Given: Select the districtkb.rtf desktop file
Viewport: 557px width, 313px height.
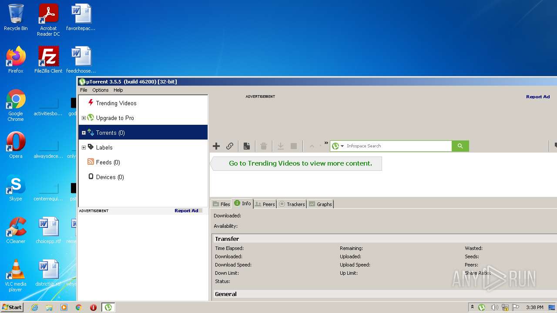Looking at the screenshot, I should tap(48, 273).
